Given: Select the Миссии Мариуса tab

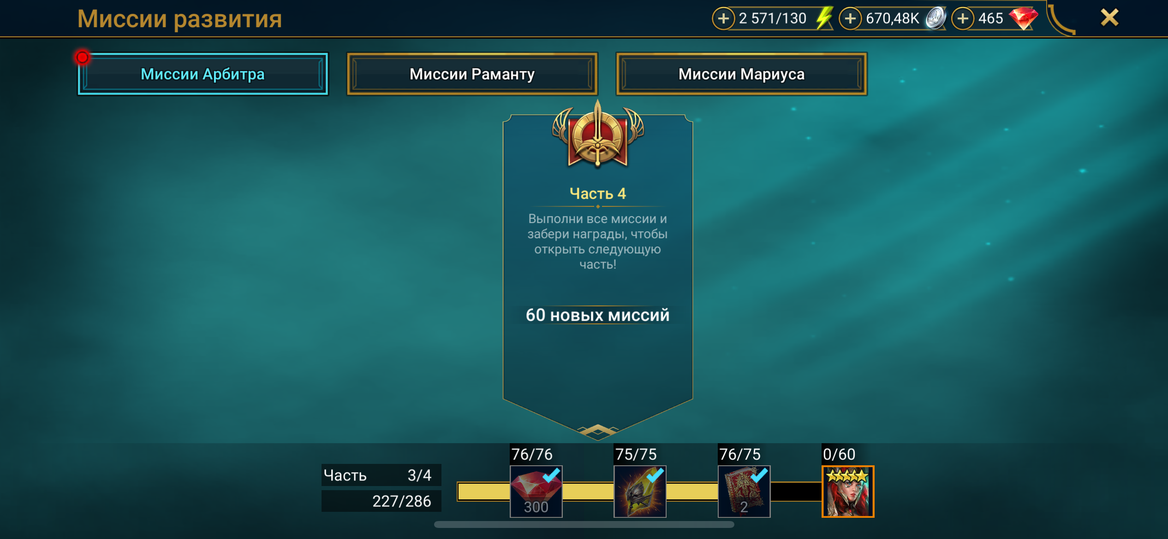Looking at the screenshot, I should 741,74.
